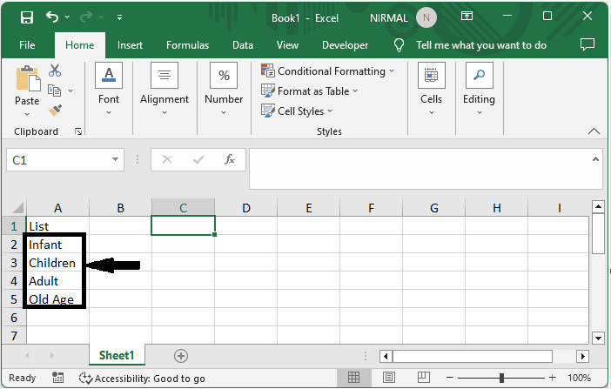Viewport: 611px width, 389px height.
Task: Select the Sheet1 tab
Action: (x=117, y=355)
